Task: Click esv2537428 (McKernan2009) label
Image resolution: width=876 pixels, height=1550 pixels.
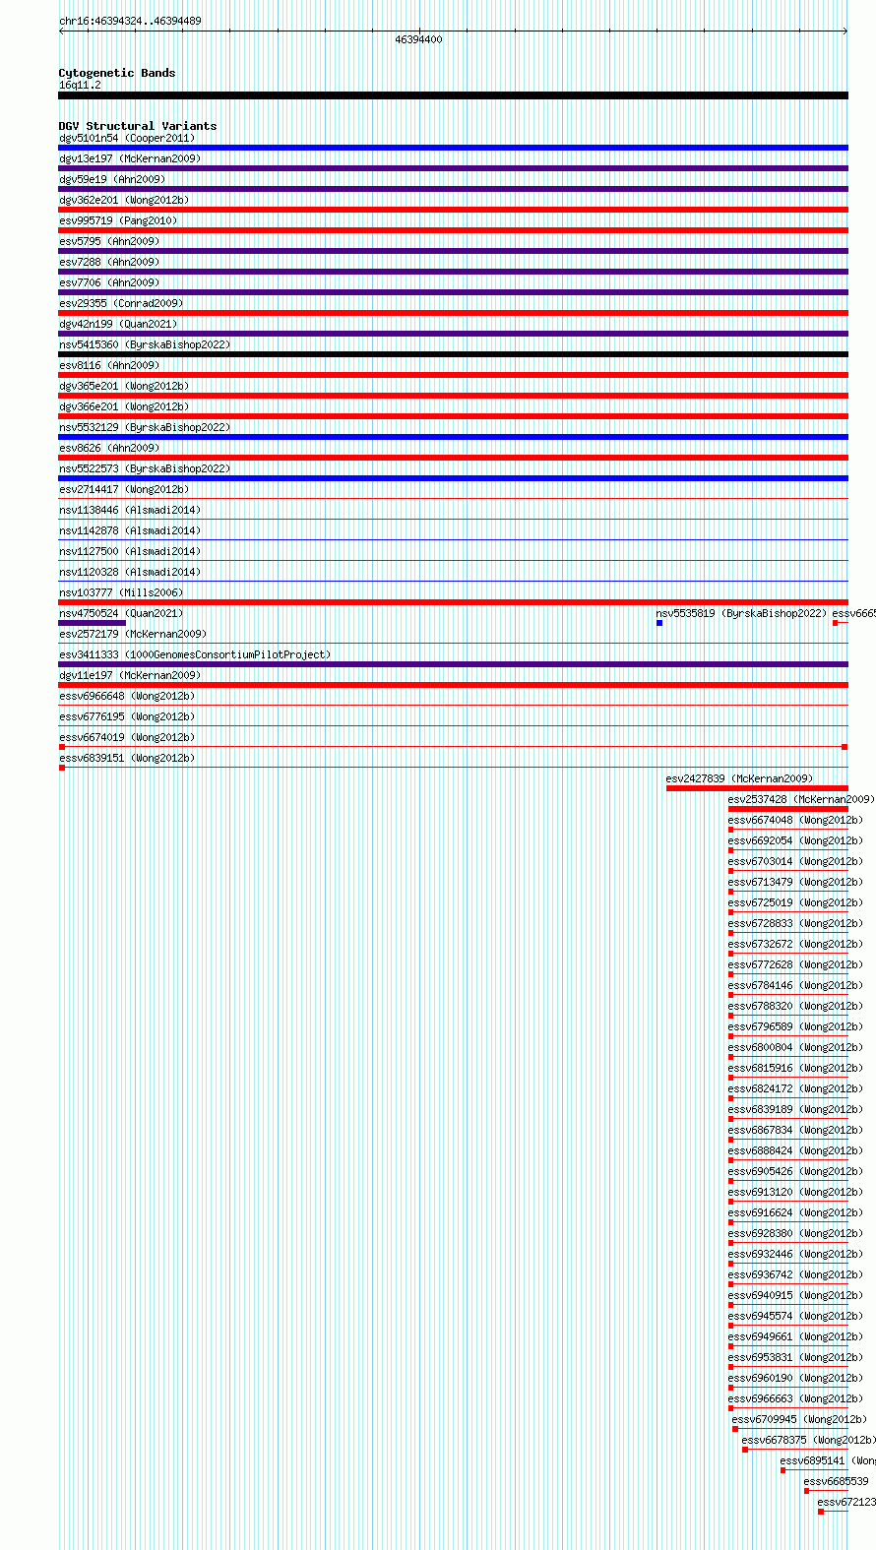Action: coord(801,799)
